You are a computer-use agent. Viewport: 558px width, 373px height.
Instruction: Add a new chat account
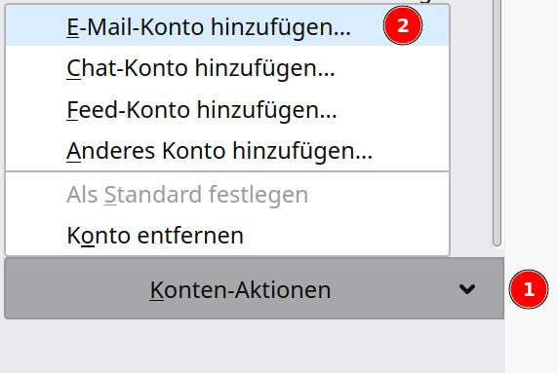tap(227, 67)
